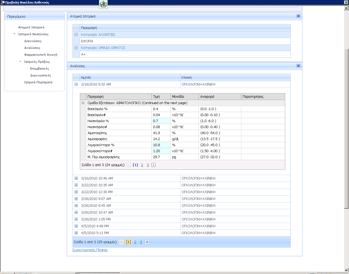Select the Μ. Περ.Αιμοσφαιρίνης row label
Screen dimensions: 349x274
104,157
